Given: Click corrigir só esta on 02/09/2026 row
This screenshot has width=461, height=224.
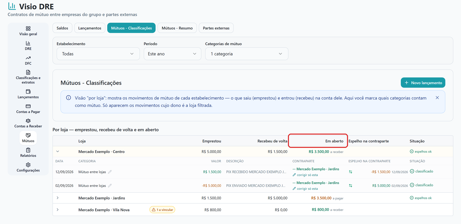Looking at the screenshot, I should coord(305,189).
